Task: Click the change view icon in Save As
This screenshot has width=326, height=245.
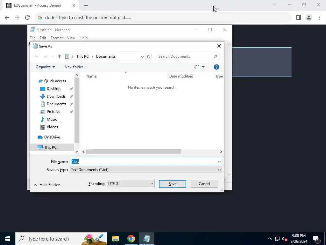Action: pyautogui.click(x=196, y=67)
